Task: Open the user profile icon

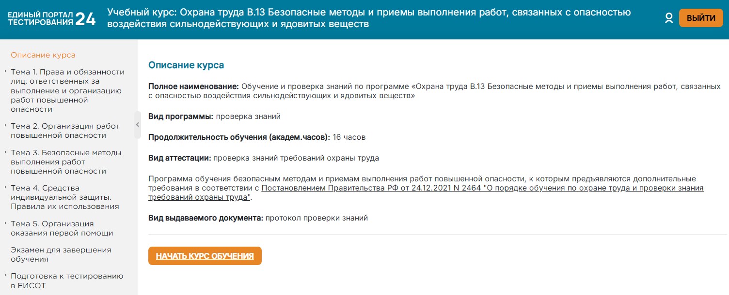Action: [669, 18]
